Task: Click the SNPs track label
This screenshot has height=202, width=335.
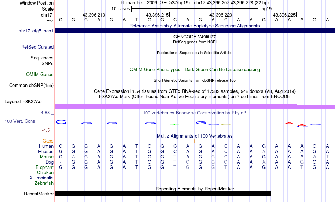Action: coord(48,64)
